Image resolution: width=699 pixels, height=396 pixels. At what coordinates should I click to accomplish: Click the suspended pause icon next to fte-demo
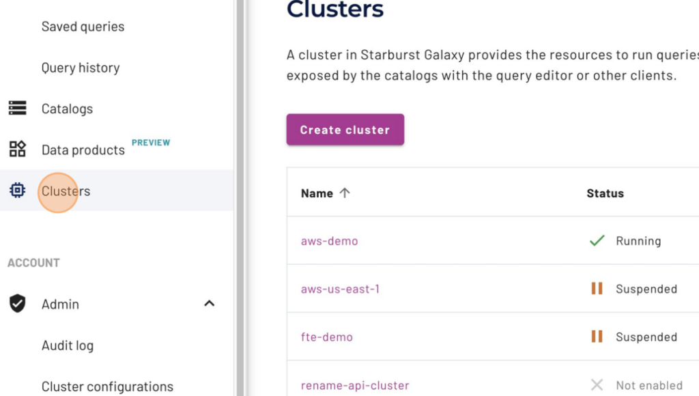click(597, 337)
